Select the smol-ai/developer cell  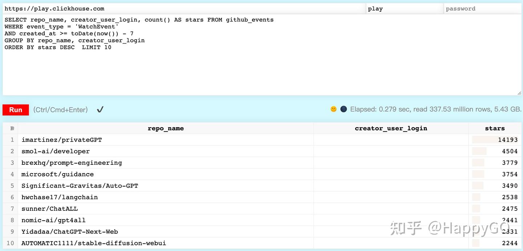point(166,151)
